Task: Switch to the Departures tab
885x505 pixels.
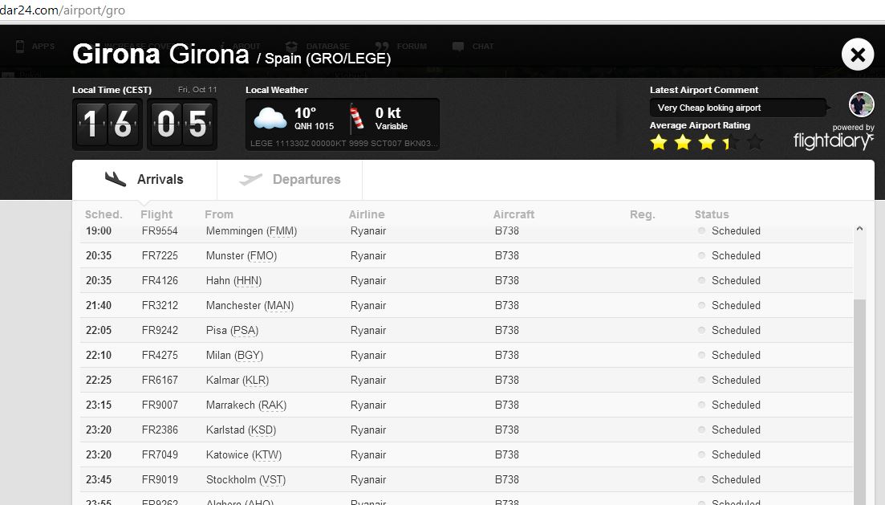Action: 290,180
